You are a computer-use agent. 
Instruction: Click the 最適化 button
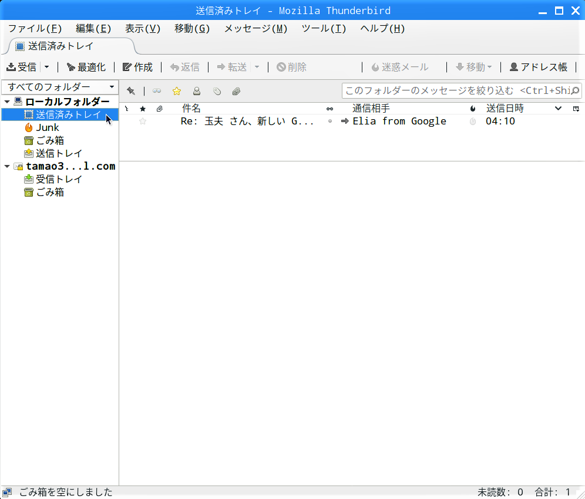point(86,67)
